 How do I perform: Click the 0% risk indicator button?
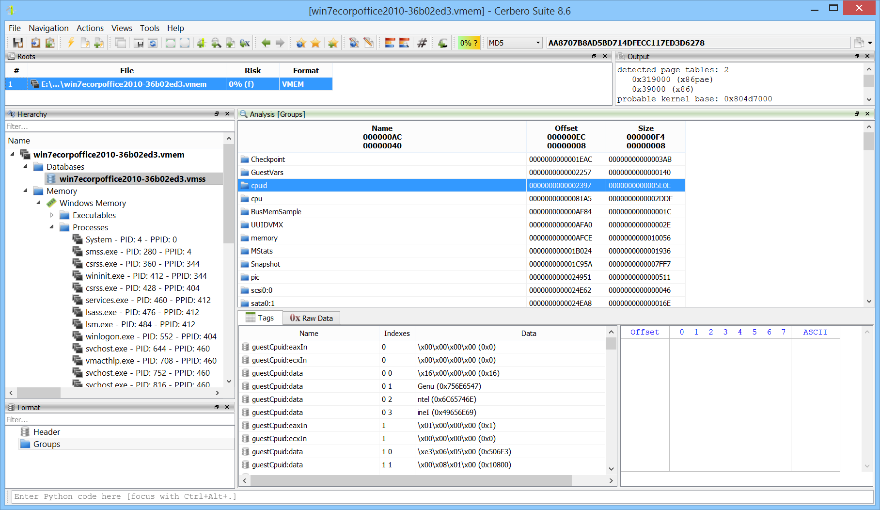pyautogui.click(x=469, y=43)
